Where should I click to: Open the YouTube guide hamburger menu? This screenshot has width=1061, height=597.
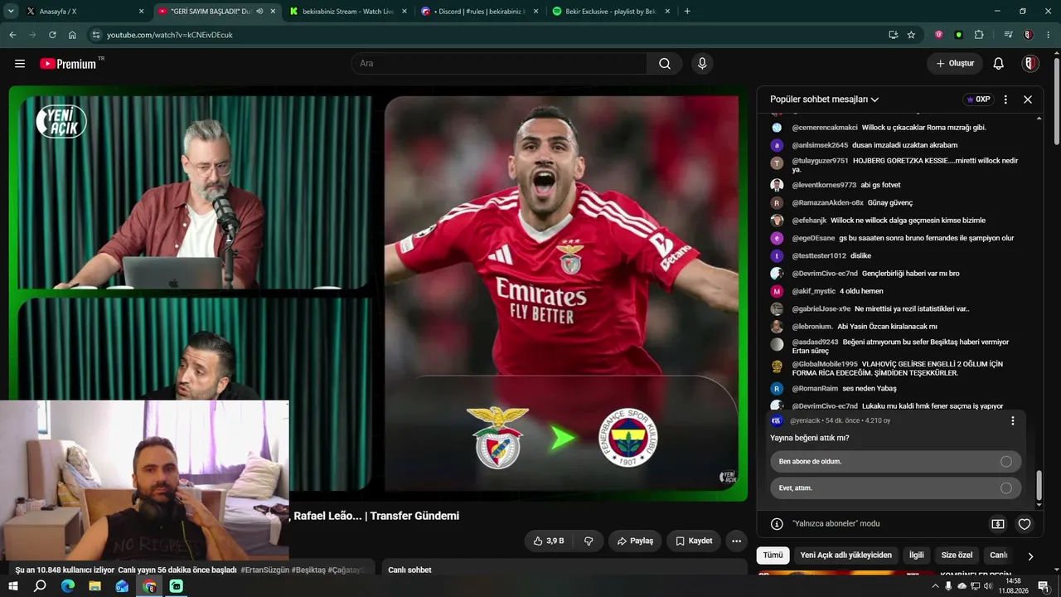point(20,64)
